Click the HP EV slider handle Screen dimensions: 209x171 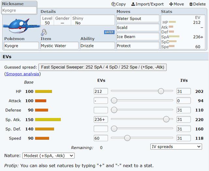click(x=161, y=91)
